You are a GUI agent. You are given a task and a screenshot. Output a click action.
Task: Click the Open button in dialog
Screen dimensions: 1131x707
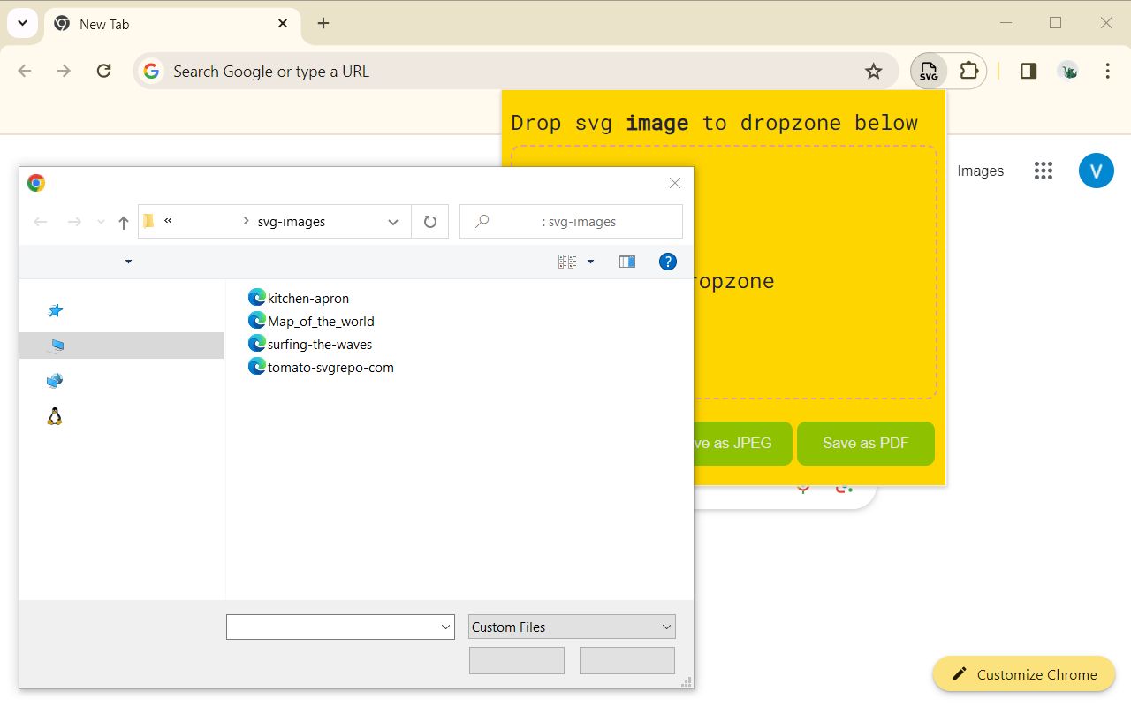click(517, 661)
